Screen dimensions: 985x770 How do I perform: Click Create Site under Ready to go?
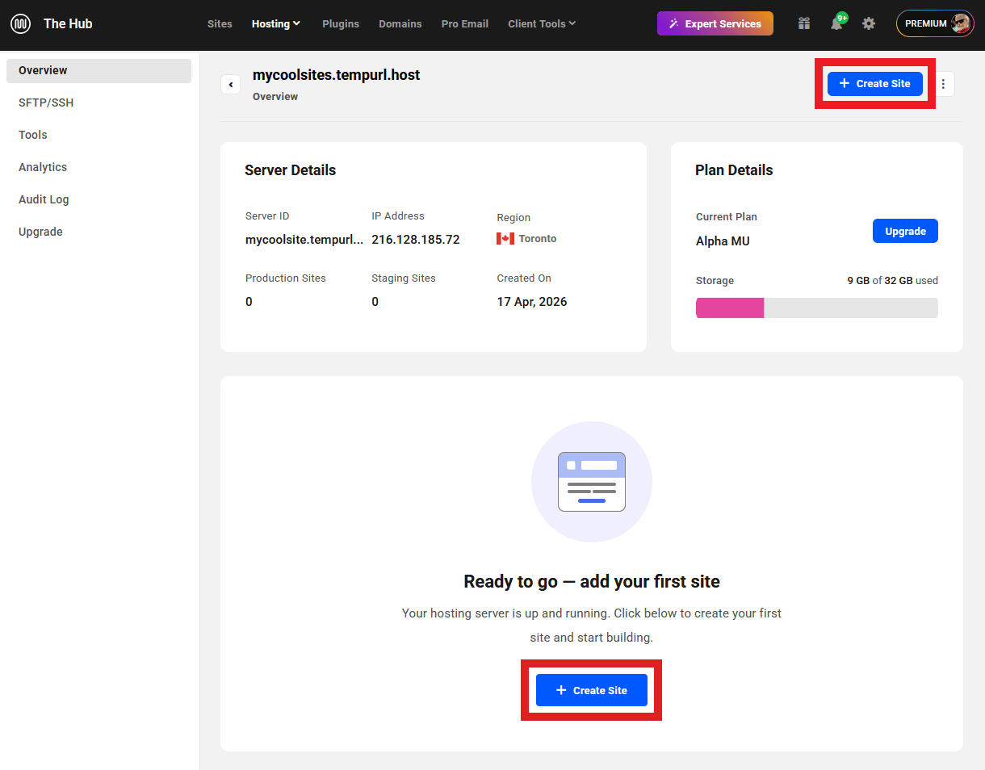(592, 690)
